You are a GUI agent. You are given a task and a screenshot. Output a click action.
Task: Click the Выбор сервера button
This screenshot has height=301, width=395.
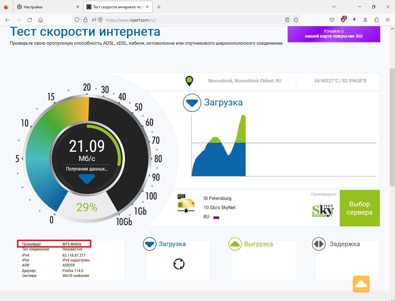pos(360,208)
